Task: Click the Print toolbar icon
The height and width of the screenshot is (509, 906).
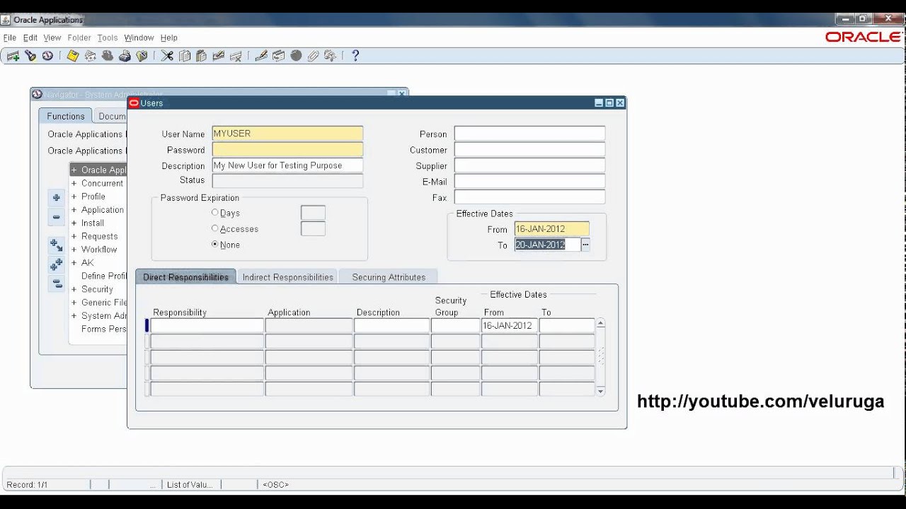Action: [x=125, y=56]
